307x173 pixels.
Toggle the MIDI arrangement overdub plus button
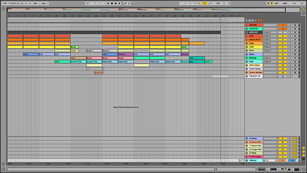[x=119, y=3]
